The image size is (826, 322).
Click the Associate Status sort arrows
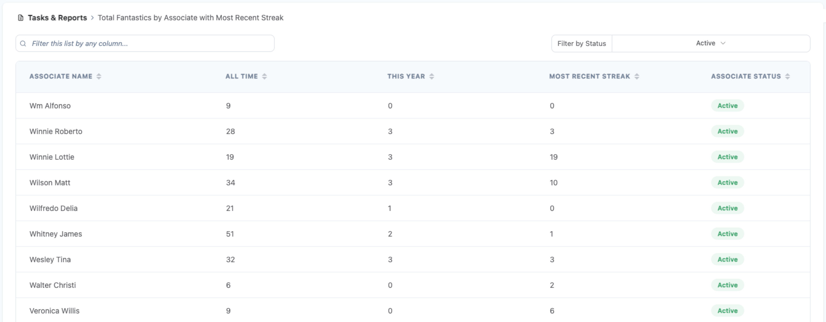click(788, 76)
